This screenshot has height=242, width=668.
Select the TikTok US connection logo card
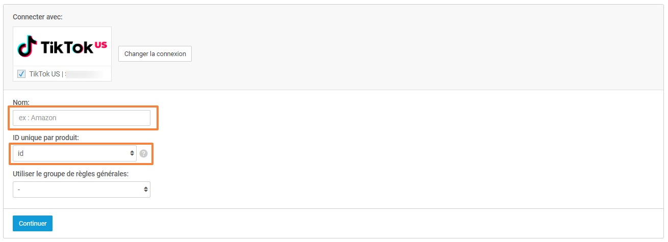coord(62,54)
